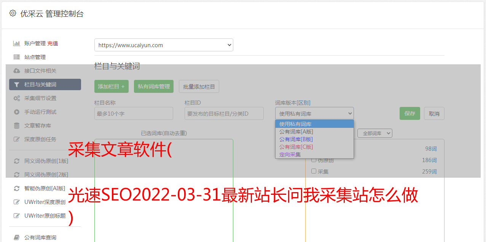This screenshot has width=486, height=242.
Task: Choose 公有词库[B版] option
Action: (x=314, y=139)
